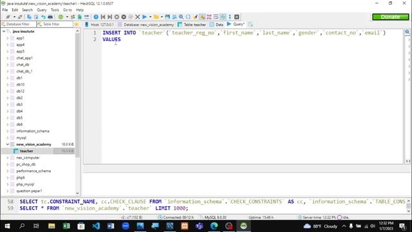Click the blue help question mark icon
The image size is (412, 232).
pyautogui.click(x=96, y=17)
